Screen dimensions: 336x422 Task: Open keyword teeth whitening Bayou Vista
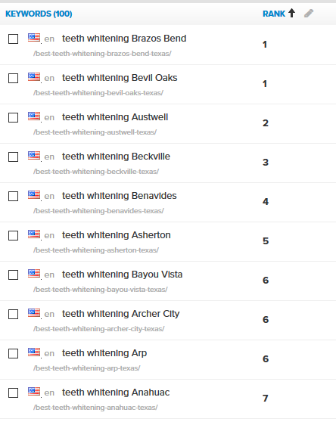click(x=123, y=275)
